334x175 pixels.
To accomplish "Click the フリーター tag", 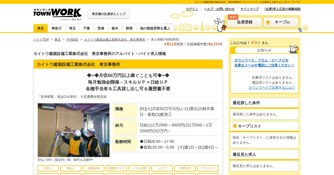I will pyautogui.click(x=208, y=168).
